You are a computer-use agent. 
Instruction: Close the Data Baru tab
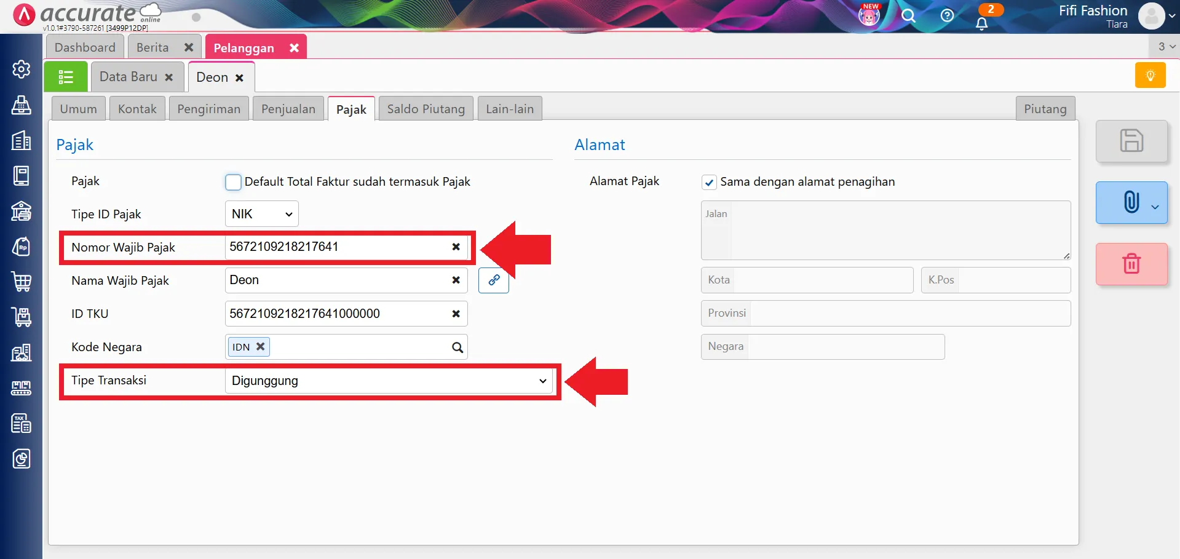(x=169, y=77)
